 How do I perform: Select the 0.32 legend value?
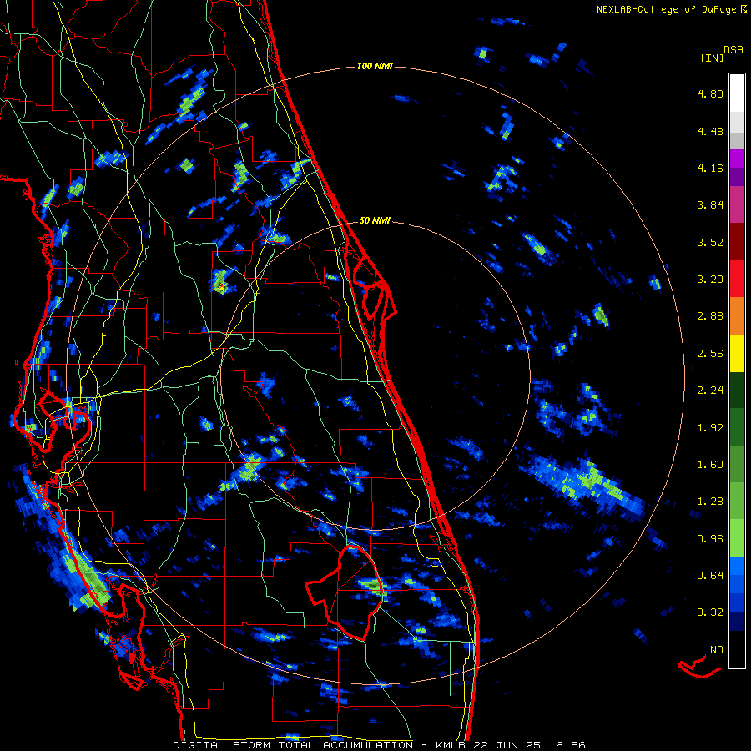click(710, 612)
